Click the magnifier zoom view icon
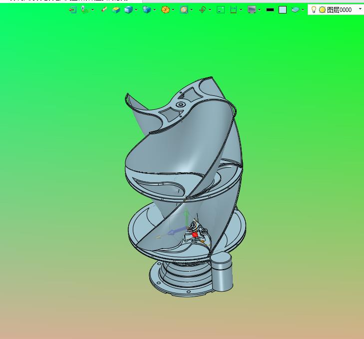364x339 pixels. click(184, 10)
